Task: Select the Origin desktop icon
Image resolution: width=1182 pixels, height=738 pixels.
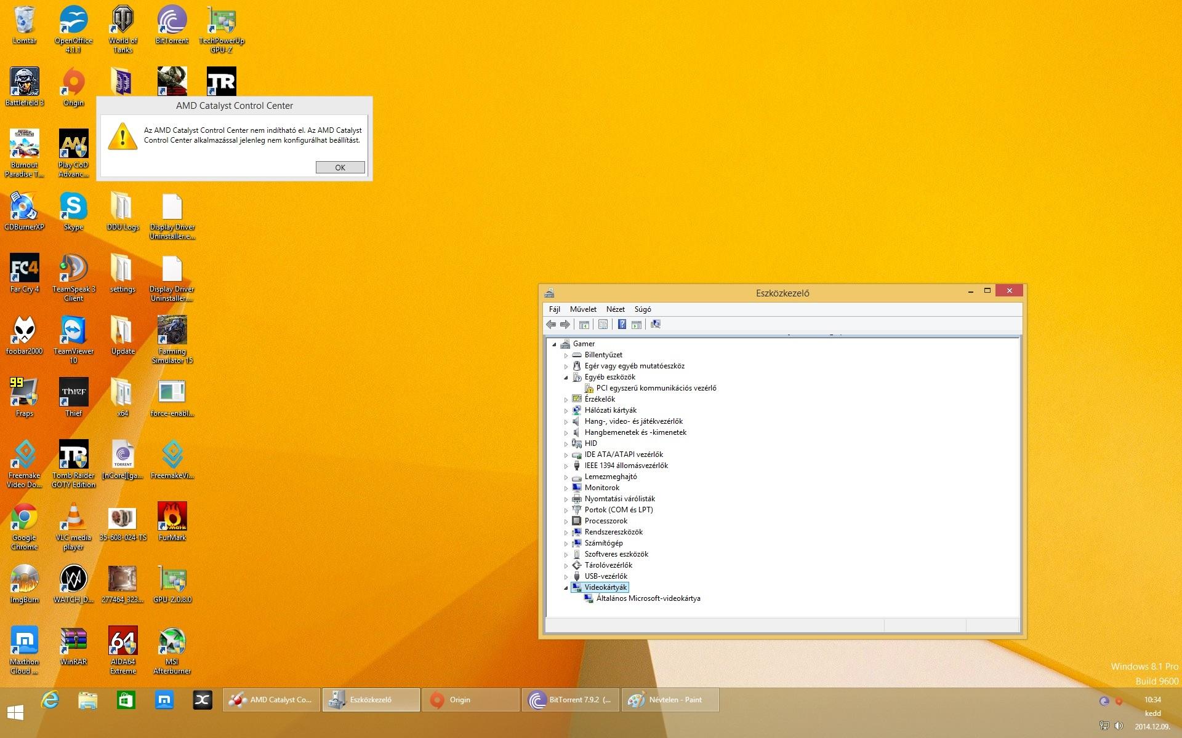Action: (x=74, y=87)
